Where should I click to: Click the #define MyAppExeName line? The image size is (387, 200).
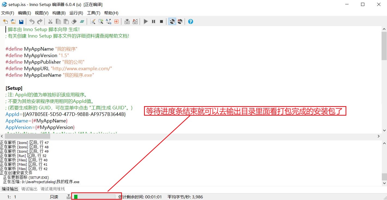pyautogui.click(x=50, y=75)
